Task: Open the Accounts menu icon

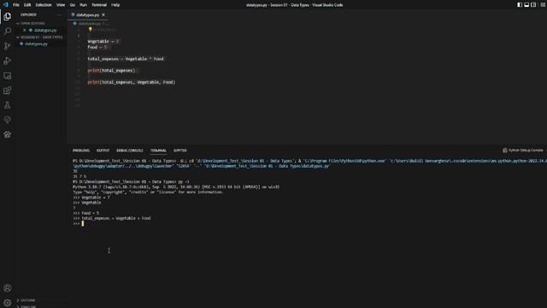Action: [8, 288]
